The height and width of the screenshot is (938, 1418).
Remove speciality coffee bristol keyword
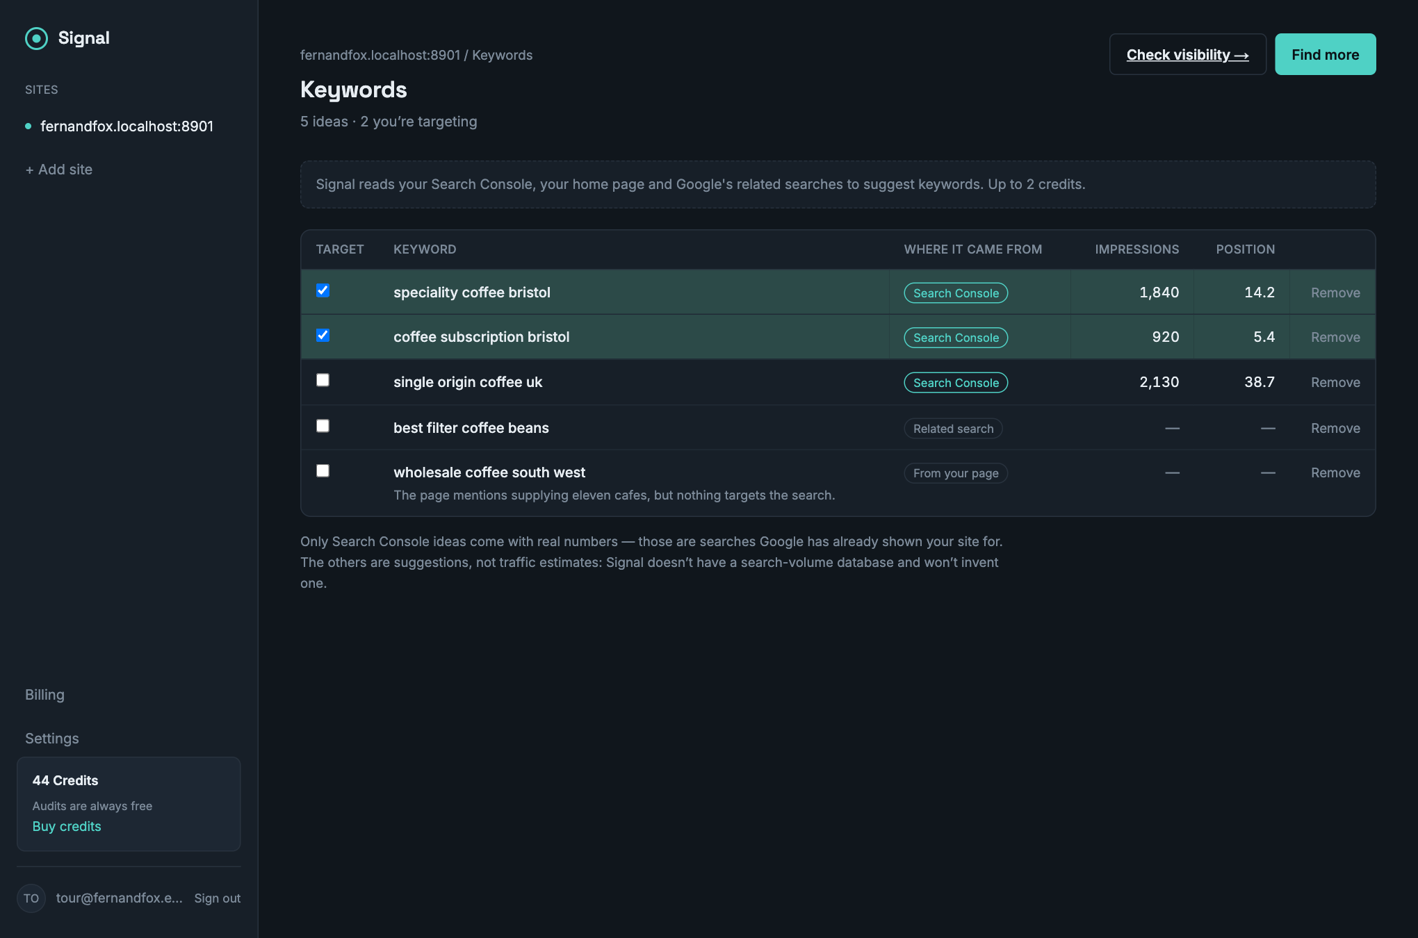[1335, 293]
